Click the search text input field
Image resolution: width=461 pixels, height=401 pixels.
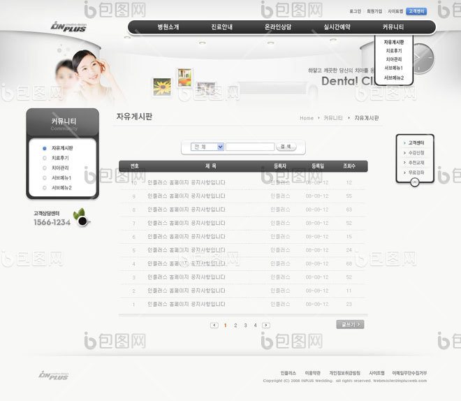coord(250,147)
